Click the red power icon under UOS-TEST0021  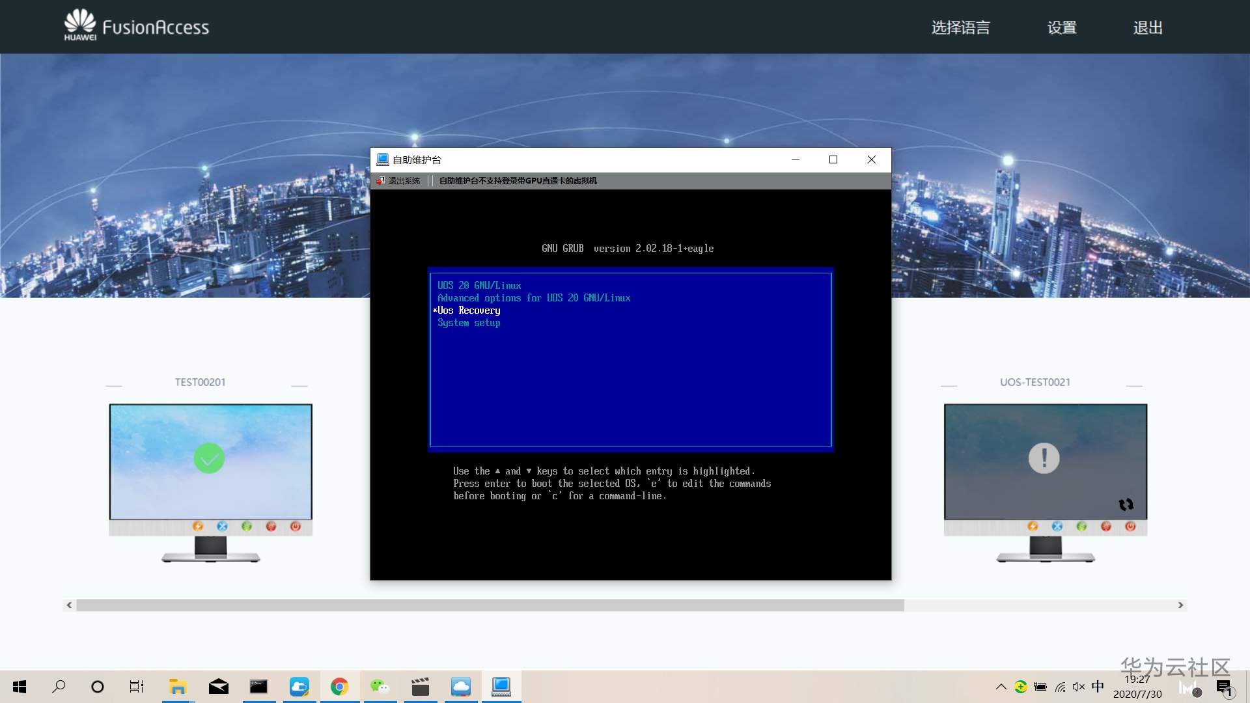tap(1130, 526)
